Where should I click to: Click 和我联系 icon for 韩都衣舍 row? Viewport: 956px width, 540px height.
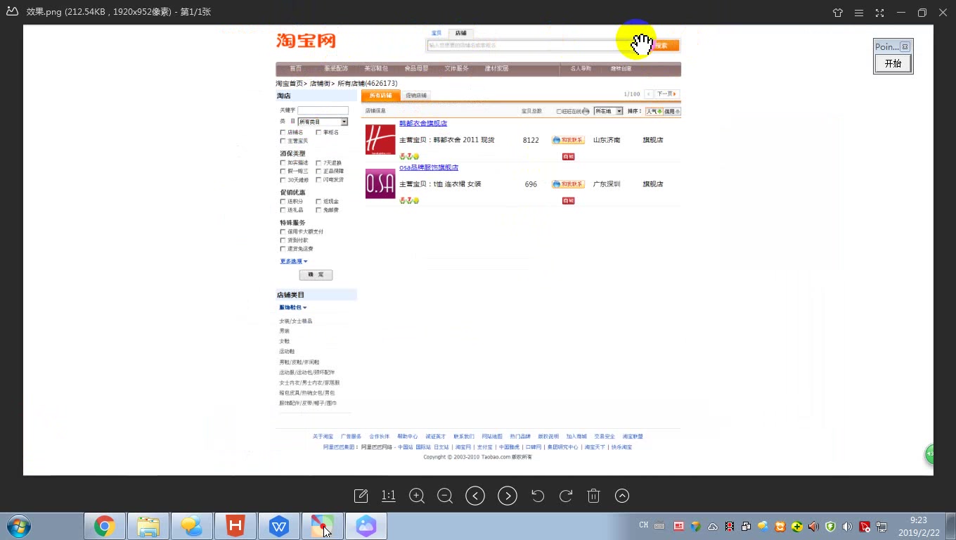coord(568,140)
